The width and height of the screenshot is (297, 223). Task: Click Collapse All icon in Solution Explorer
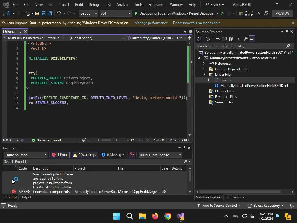point(224,39)
